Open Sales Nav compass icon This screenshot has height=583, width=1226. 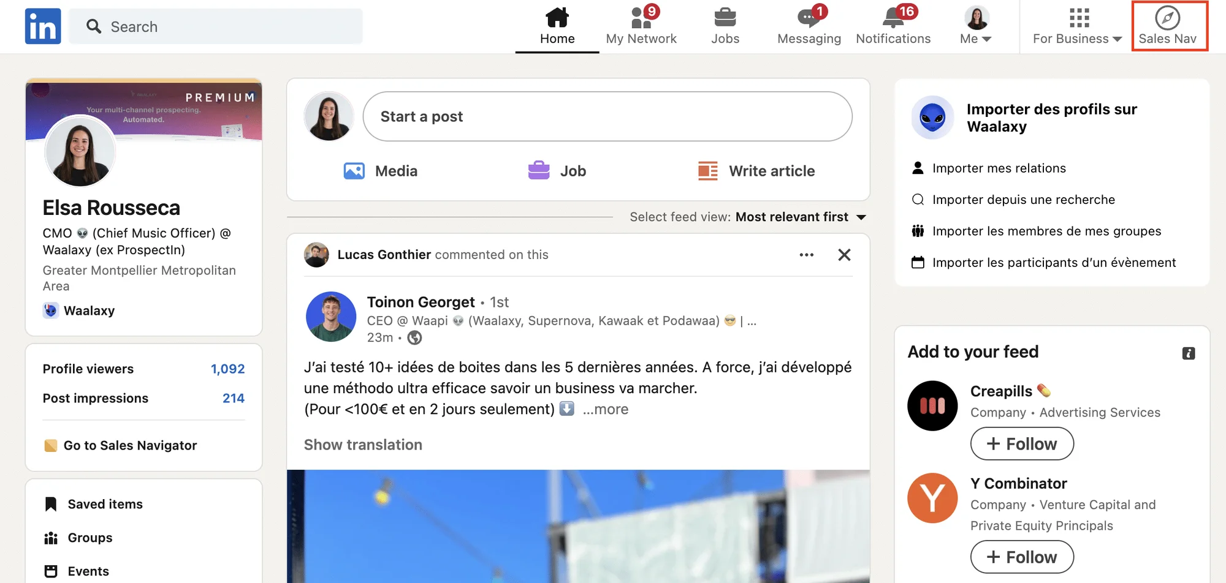1167,18
